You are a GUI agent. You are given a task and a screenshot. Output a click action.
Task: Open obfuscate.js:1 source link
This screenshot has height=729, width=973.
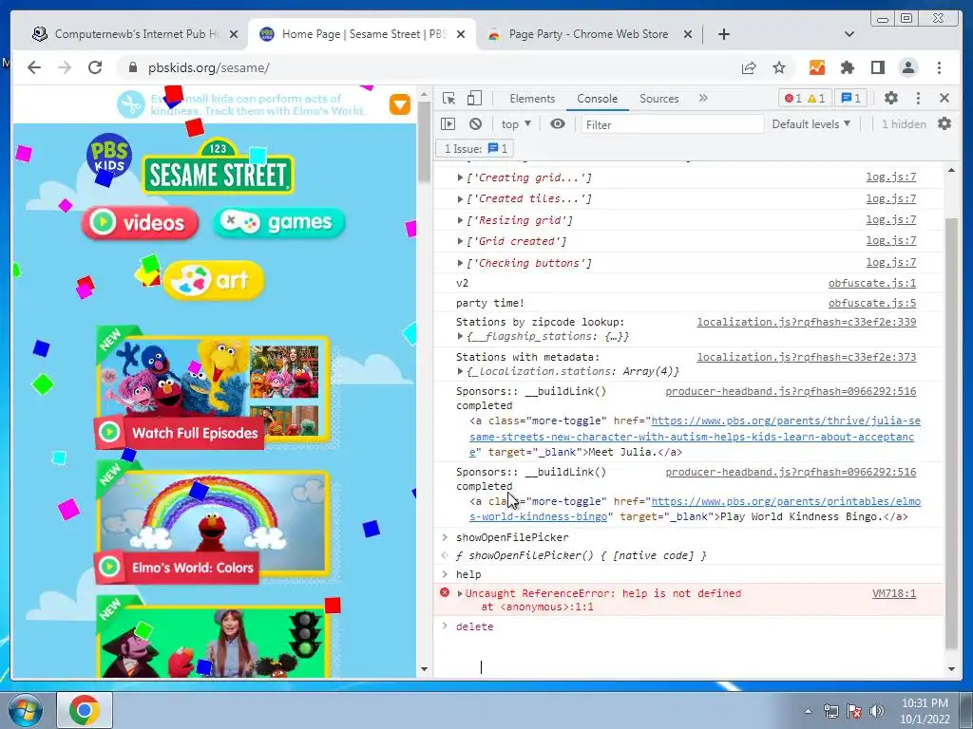tap(872, 283)
